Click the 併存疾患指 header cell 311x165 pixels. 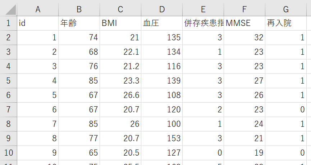(x=203, y=23)
